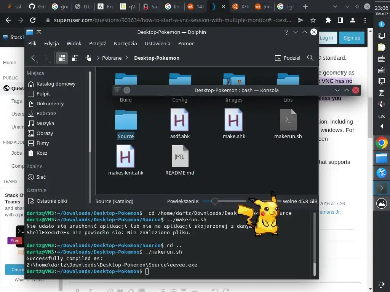Open Narzędzia menu in Dolphin
The image size is (390, 292).
(x=125, y=43)
